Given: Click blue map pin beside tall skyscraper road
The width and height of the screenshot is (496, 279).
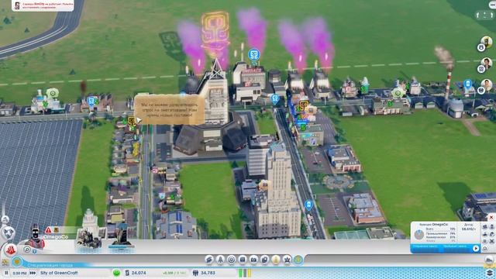Looking at the screenshot, I should tap(308, 205).
